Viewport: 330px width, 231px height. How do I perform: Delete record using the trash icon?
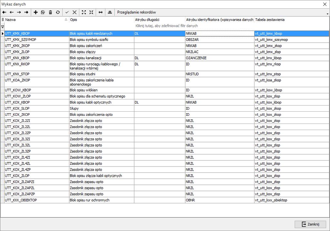[x=50, y=12]
